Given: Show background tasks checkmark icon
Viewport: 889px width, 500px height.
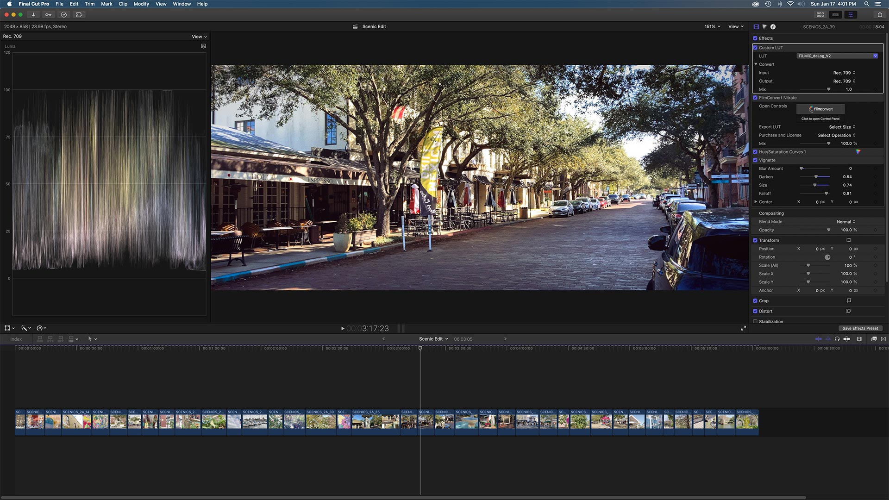Looking at the screenshot, I should pyautogui.click(x=64, y=14).
